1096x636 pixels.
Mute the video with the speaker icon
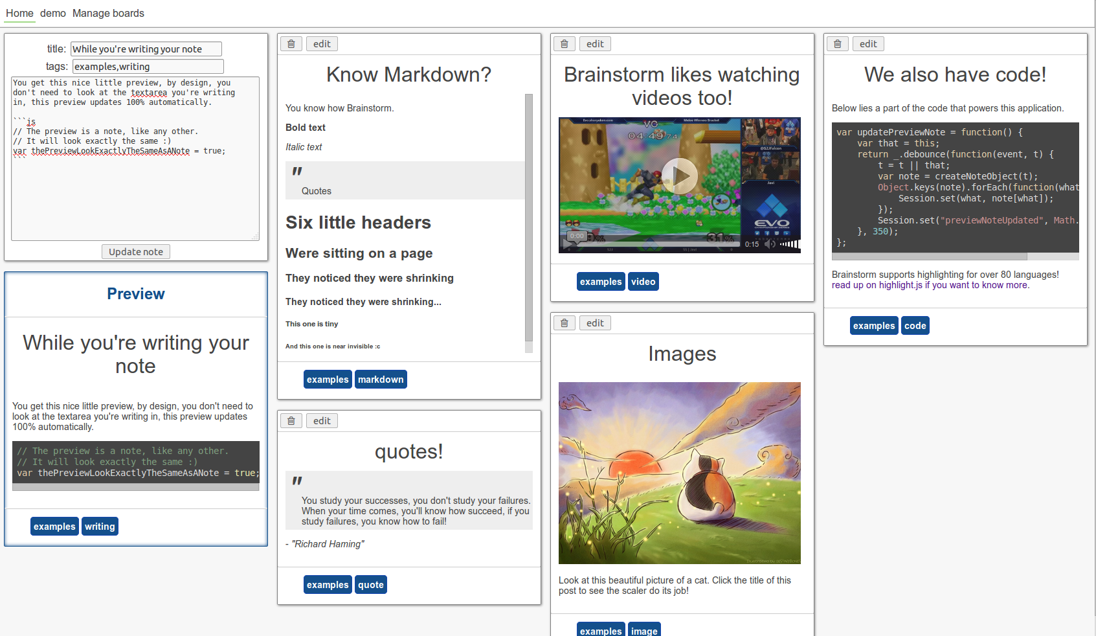coord(770,244)
